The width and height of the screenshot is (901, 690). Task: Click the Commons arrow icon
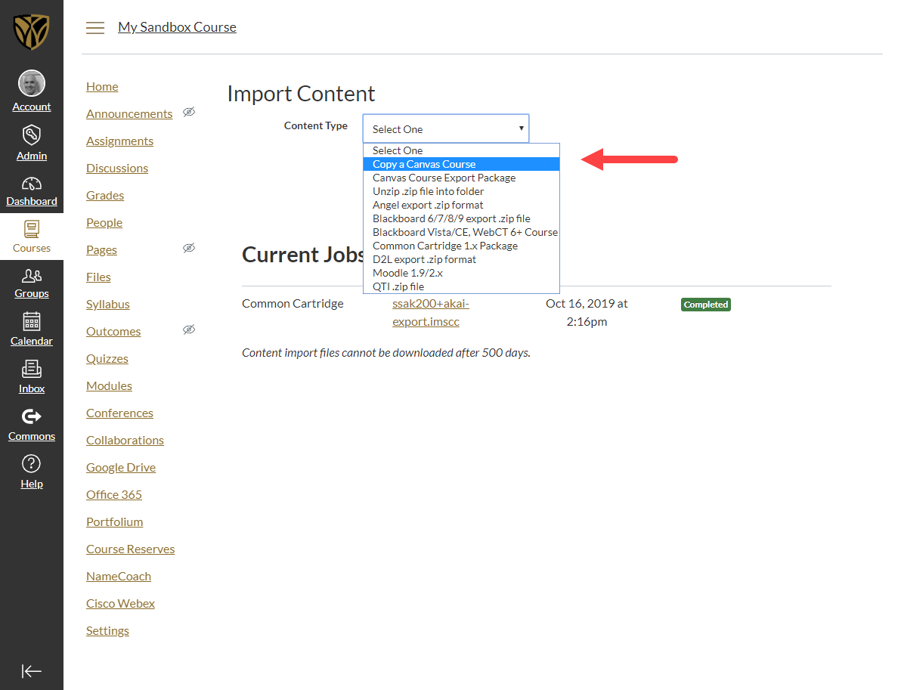32,416
